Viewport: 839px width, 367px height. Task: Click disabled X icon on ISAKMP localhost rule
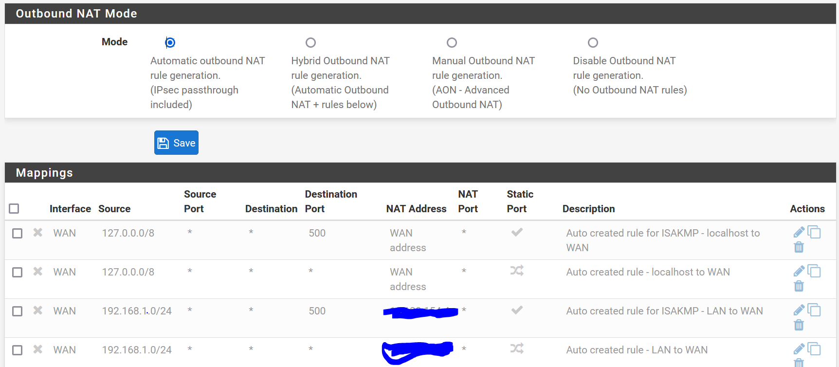click(37, 232)
